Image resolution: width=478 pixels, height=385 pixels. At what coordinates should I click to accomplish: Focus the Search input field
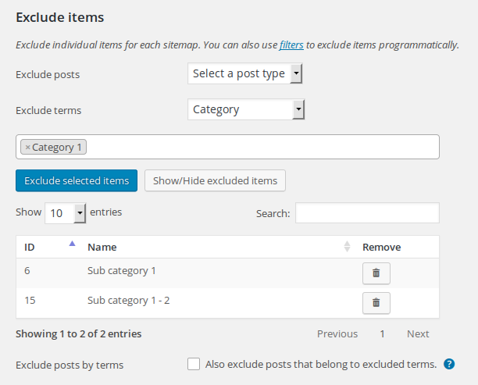pyautogui.click(x=367, y=212)
